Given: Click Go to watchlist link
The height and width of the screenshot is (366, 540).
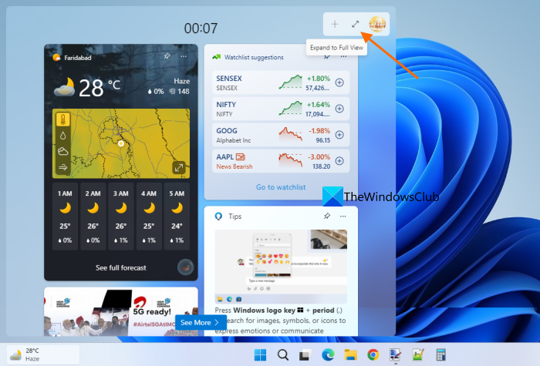Looking at the screenshot, I should coord(281,187).
